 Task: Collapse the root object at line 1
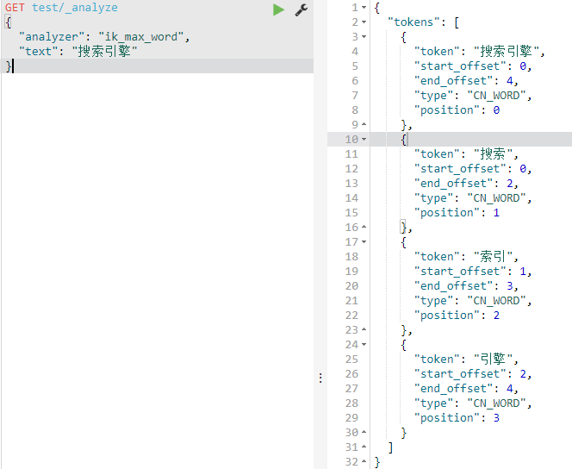pos(364,8)
